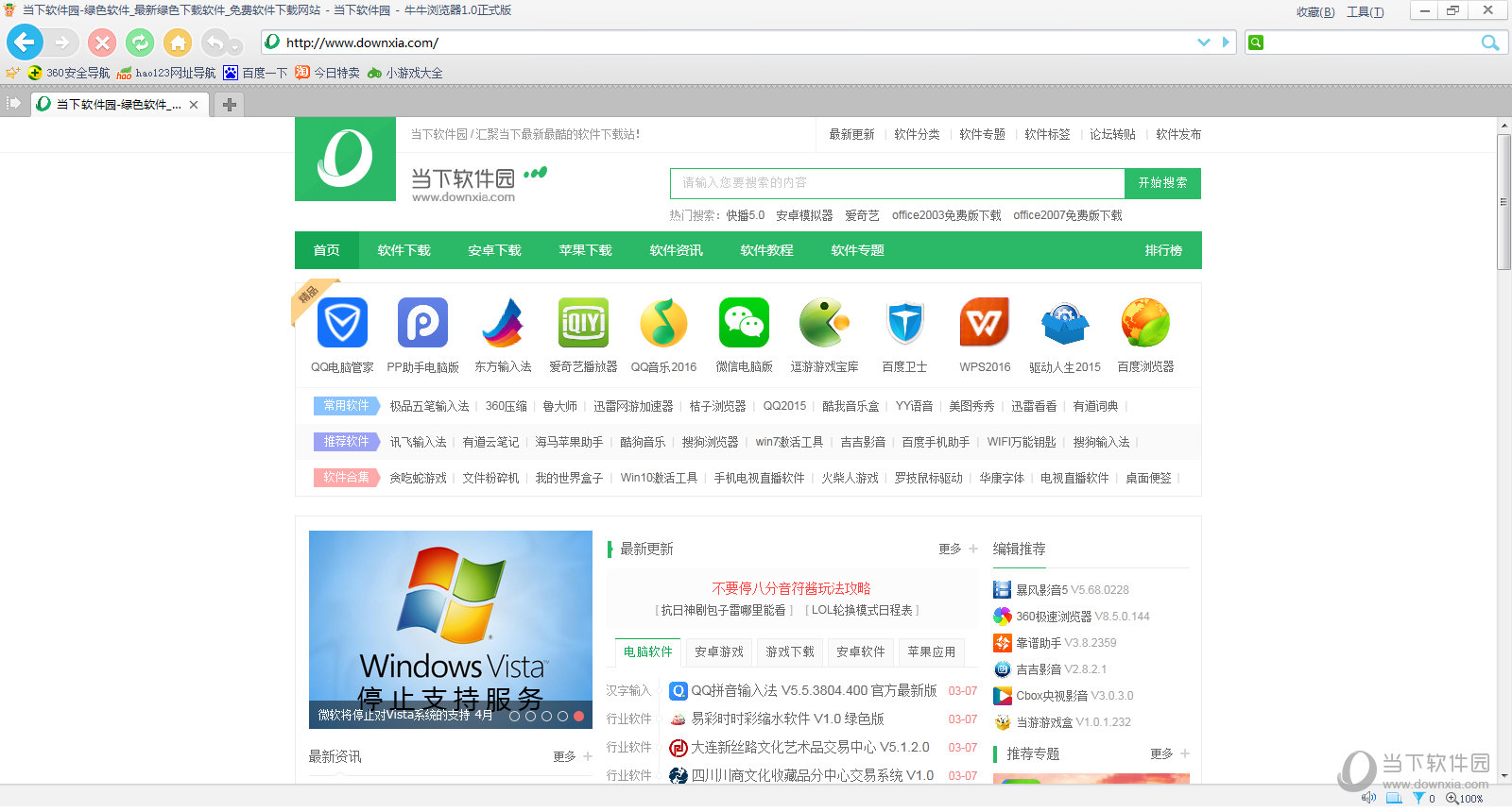Open 极品五笔输入法 link
Screen dimensions: 1512x812
coord(429,406)
